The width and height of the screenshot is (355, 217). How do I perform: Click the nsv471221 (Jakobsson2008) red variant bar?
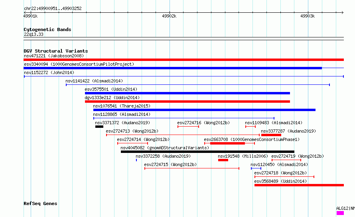click(x=183, y=60)
